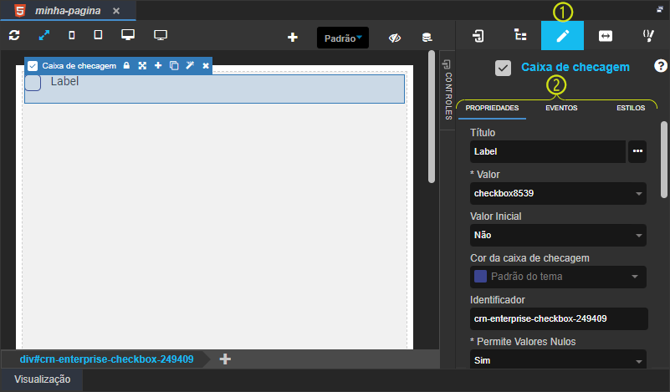Open the tree structure panel icon
Image resolution: width=670 pixels, height=392 pixels.
point(520,35)
